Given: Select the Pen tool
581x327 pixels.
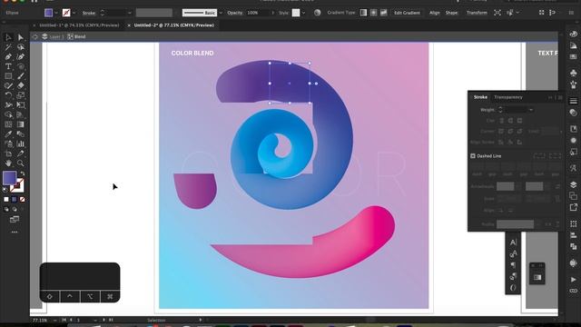Looking at the screenshot, I should (8, 56).
